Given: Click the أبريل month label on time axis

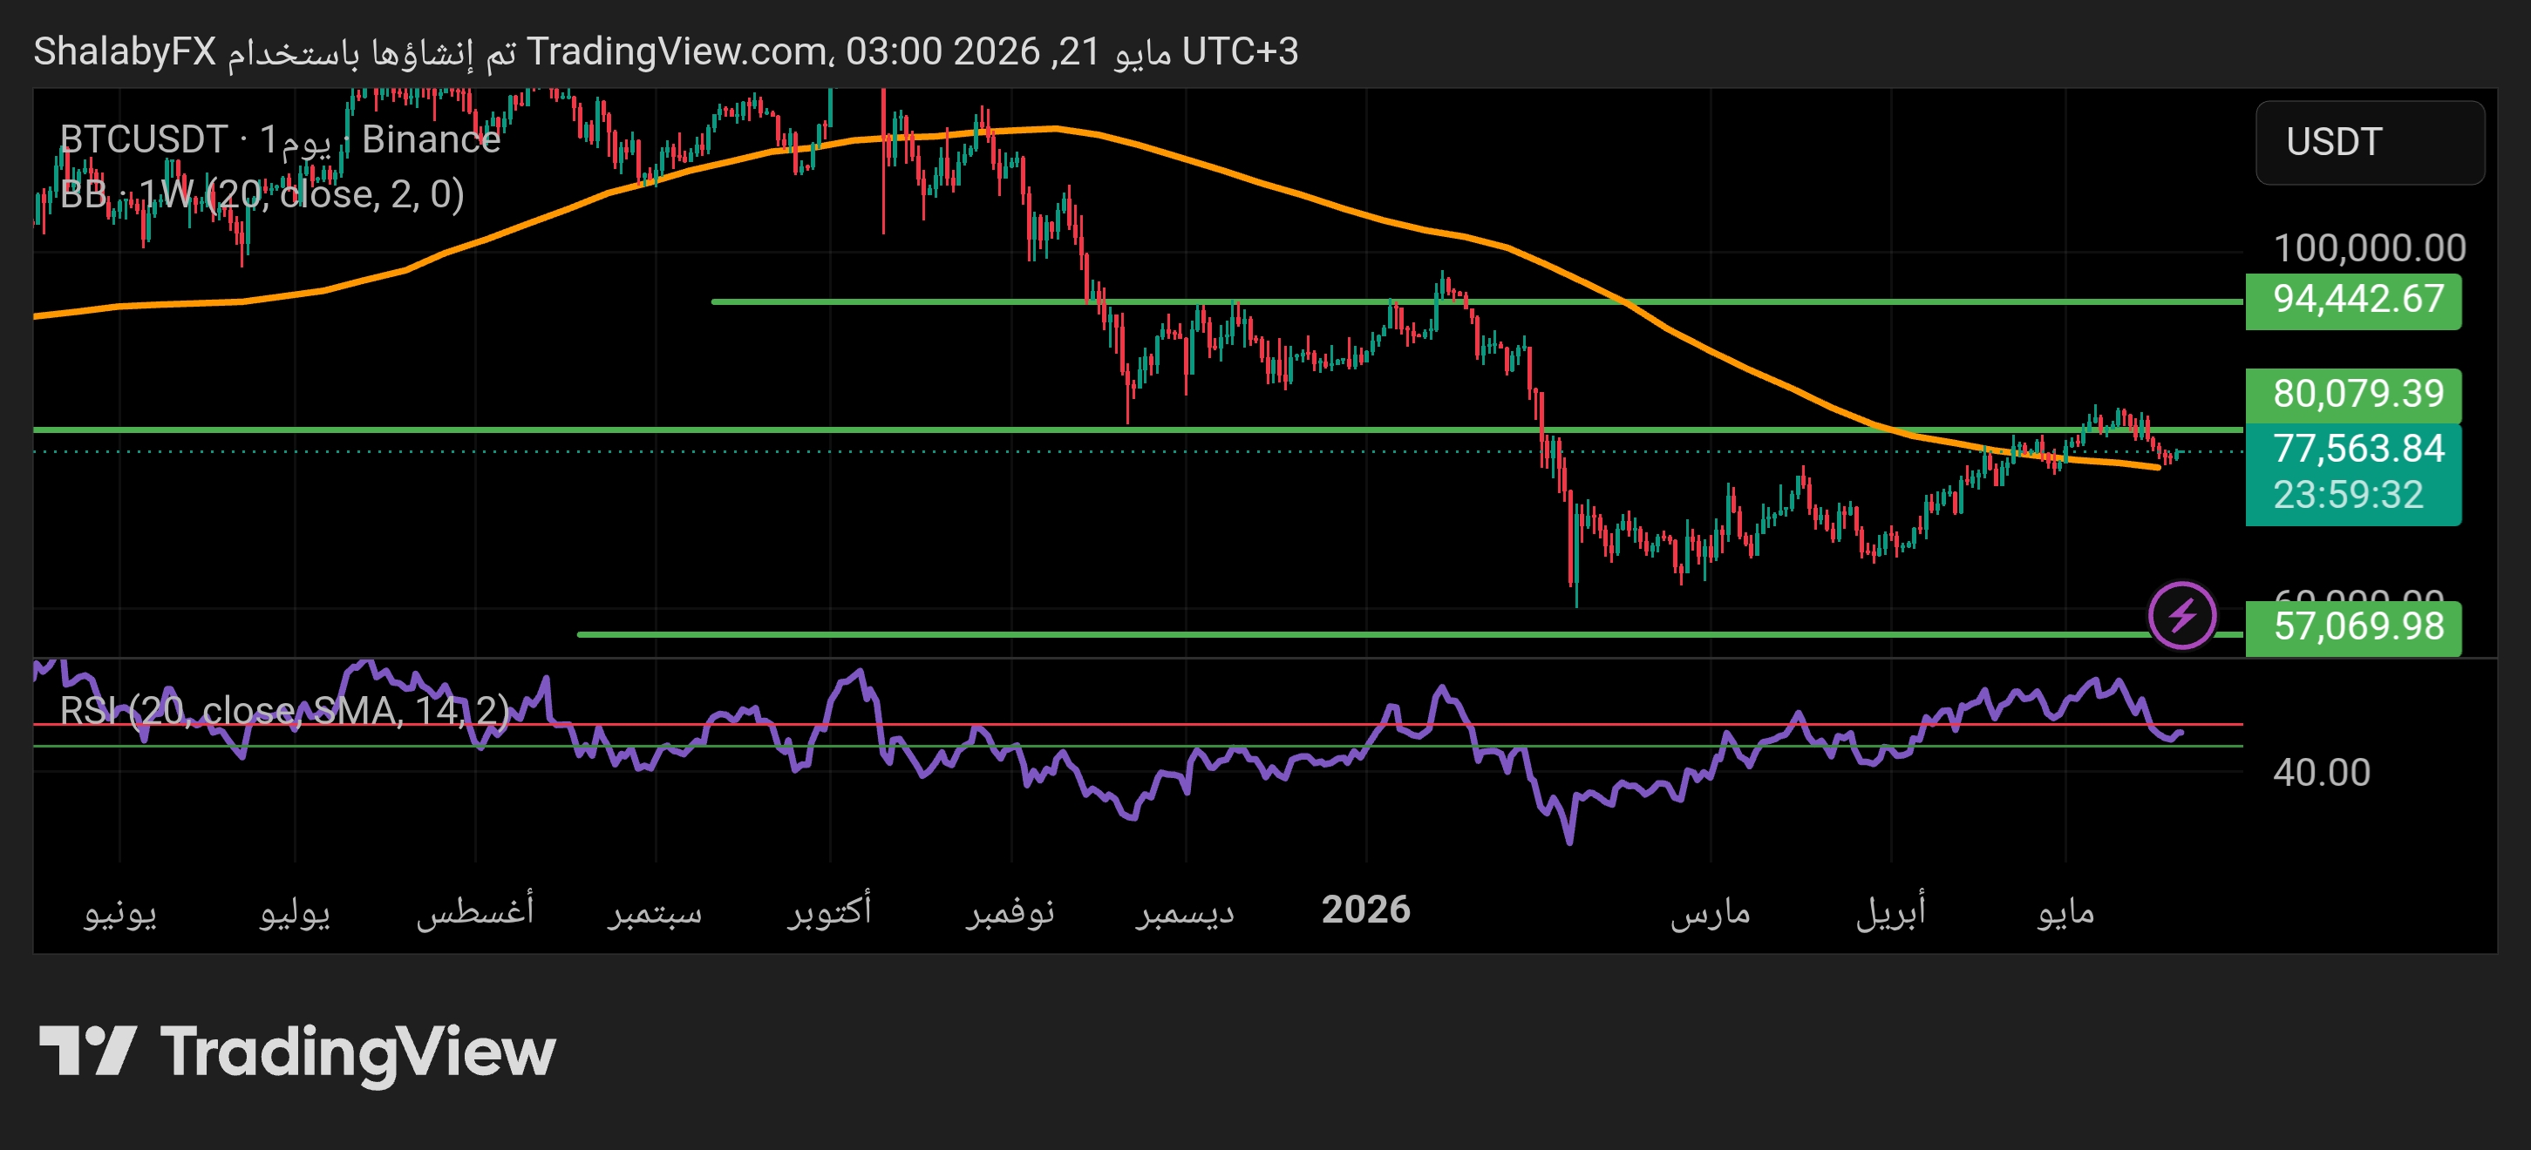Looking at the screenshot, I should click(1890, 911).
